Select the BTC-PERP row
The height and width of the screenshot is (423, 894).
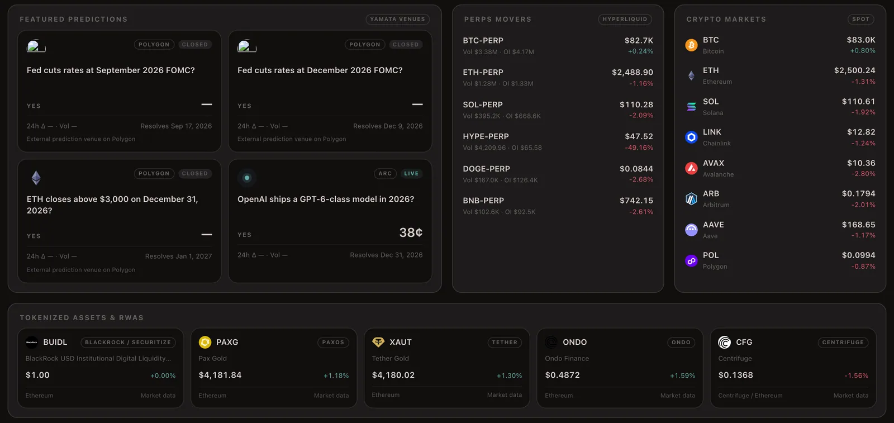tap(558, 46)
